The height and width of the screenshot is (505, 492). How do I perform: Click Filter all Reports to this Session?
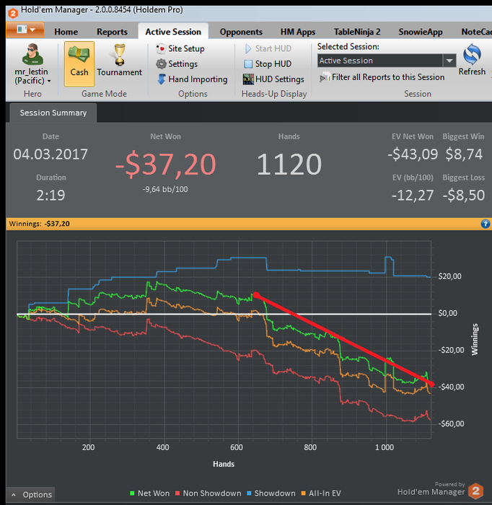(382, 77)
